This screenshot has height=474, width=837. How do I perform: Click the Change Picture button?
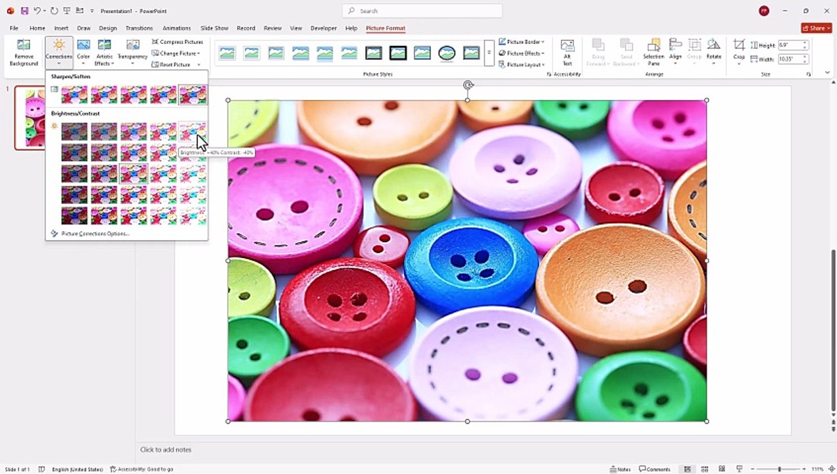pyautogui.click(x=175, y=53)
